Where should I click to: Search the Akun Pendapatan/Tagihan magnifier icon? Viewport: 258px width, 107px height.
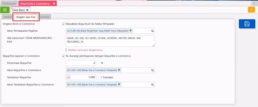[x=152, y=31]
